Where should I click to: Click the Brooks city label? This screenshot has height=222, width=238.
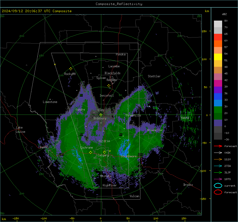(188, 185)
